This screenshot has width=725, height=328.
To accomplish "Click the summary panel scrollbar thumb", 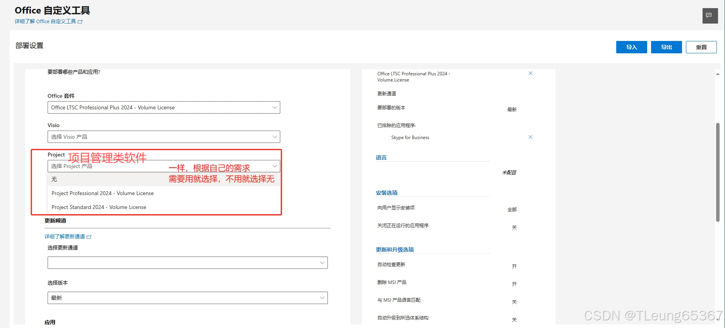I will [718, 172].
